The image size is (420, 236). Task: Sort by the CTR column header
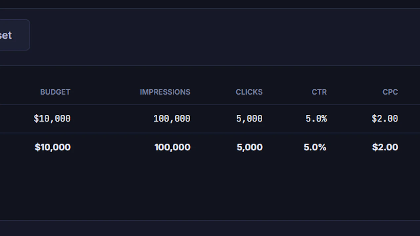(x=319, y=92)
